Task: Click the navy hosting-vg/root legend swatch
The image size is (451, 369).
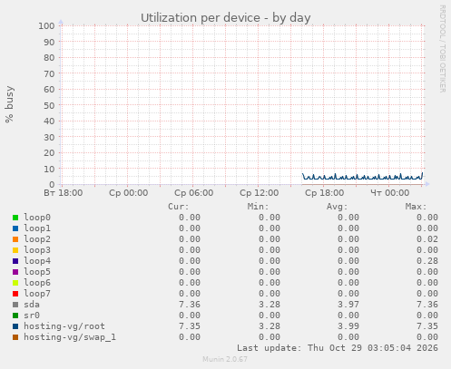Action: (15, 326)
